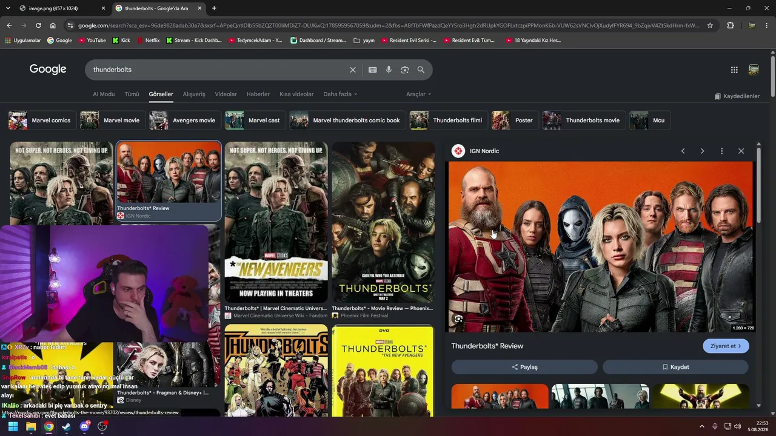Open the Chrome extensions puzzle icon

pos(731,25)
